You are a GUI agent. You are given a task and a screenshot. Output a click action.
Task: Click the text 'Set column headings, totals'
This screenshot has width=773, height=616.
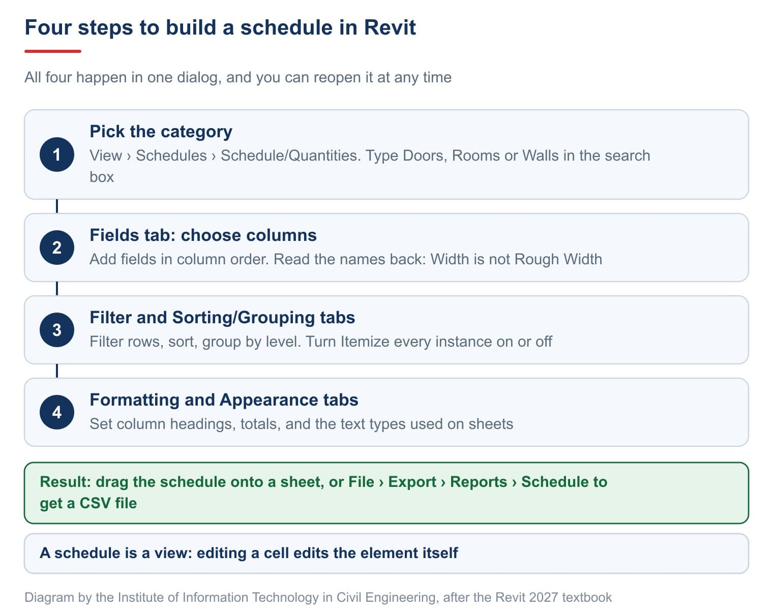(185, 424)
